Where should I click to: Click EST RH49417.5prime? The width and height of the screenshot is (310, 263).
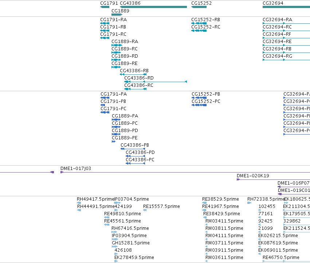point(96,199)
